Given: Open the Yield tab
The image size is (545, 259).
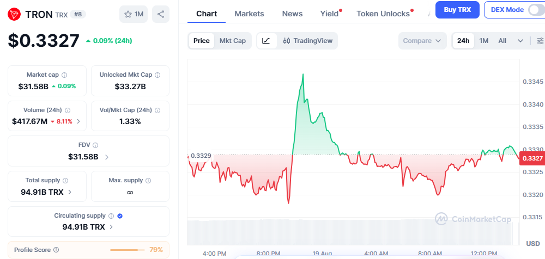Looking at the screenshot, I should (330, 14).
